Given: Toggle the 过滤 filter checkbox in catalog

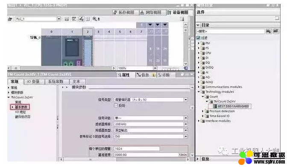Looking at the screenshot, I should coord(198,38).
